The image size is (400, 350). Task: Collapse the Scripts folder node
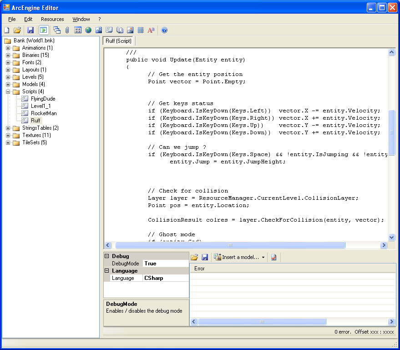pos(8,91)
